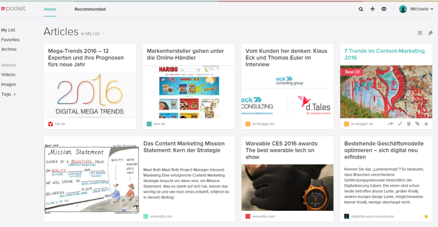Open the Pocket logo home link
Screen dimensions: 438x227
tap(13, 9)
